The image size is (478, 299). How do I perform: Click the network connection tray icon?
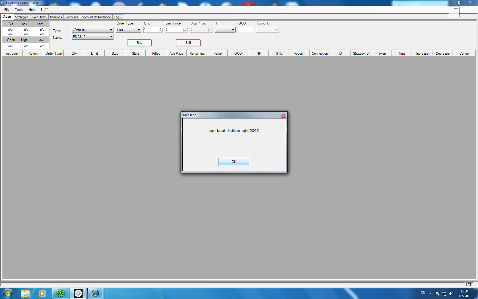click(x=444, y=294)
